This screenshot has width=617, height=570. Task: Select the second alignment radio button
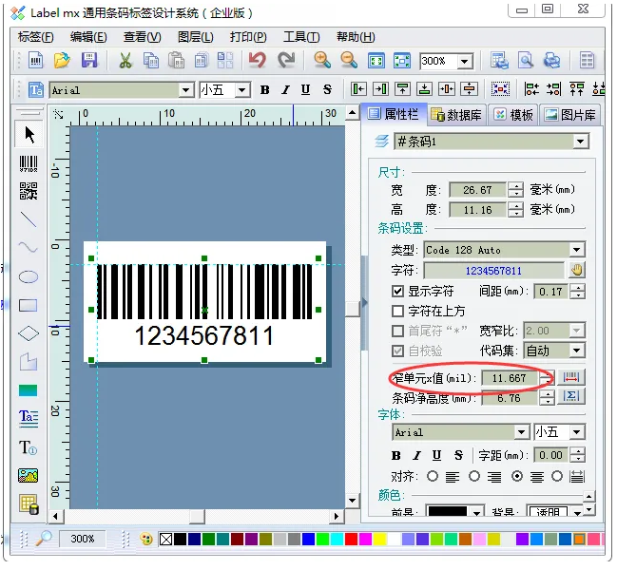pyautogui.click(x=474, y=476)
